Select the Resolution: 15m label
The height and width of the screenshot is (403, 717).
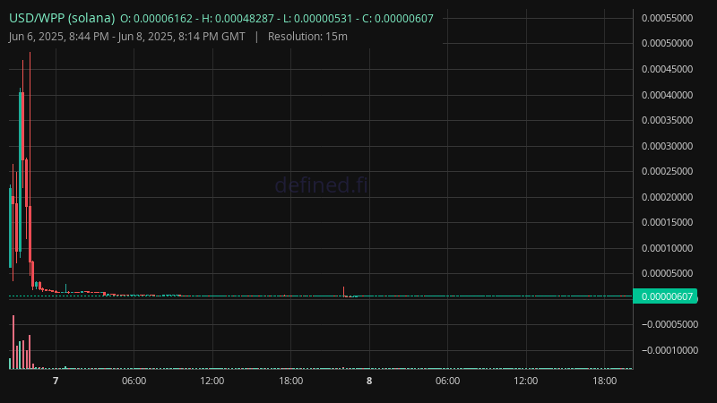[307, 37]
